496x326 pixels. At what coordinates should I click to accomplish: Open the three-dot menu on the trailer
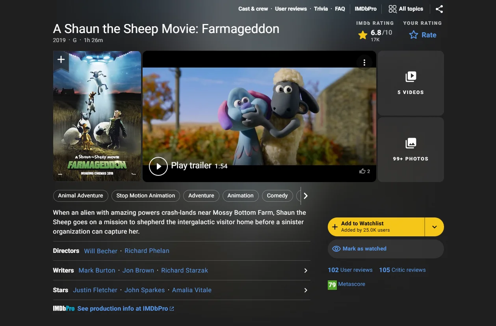[x=364, y=62]
